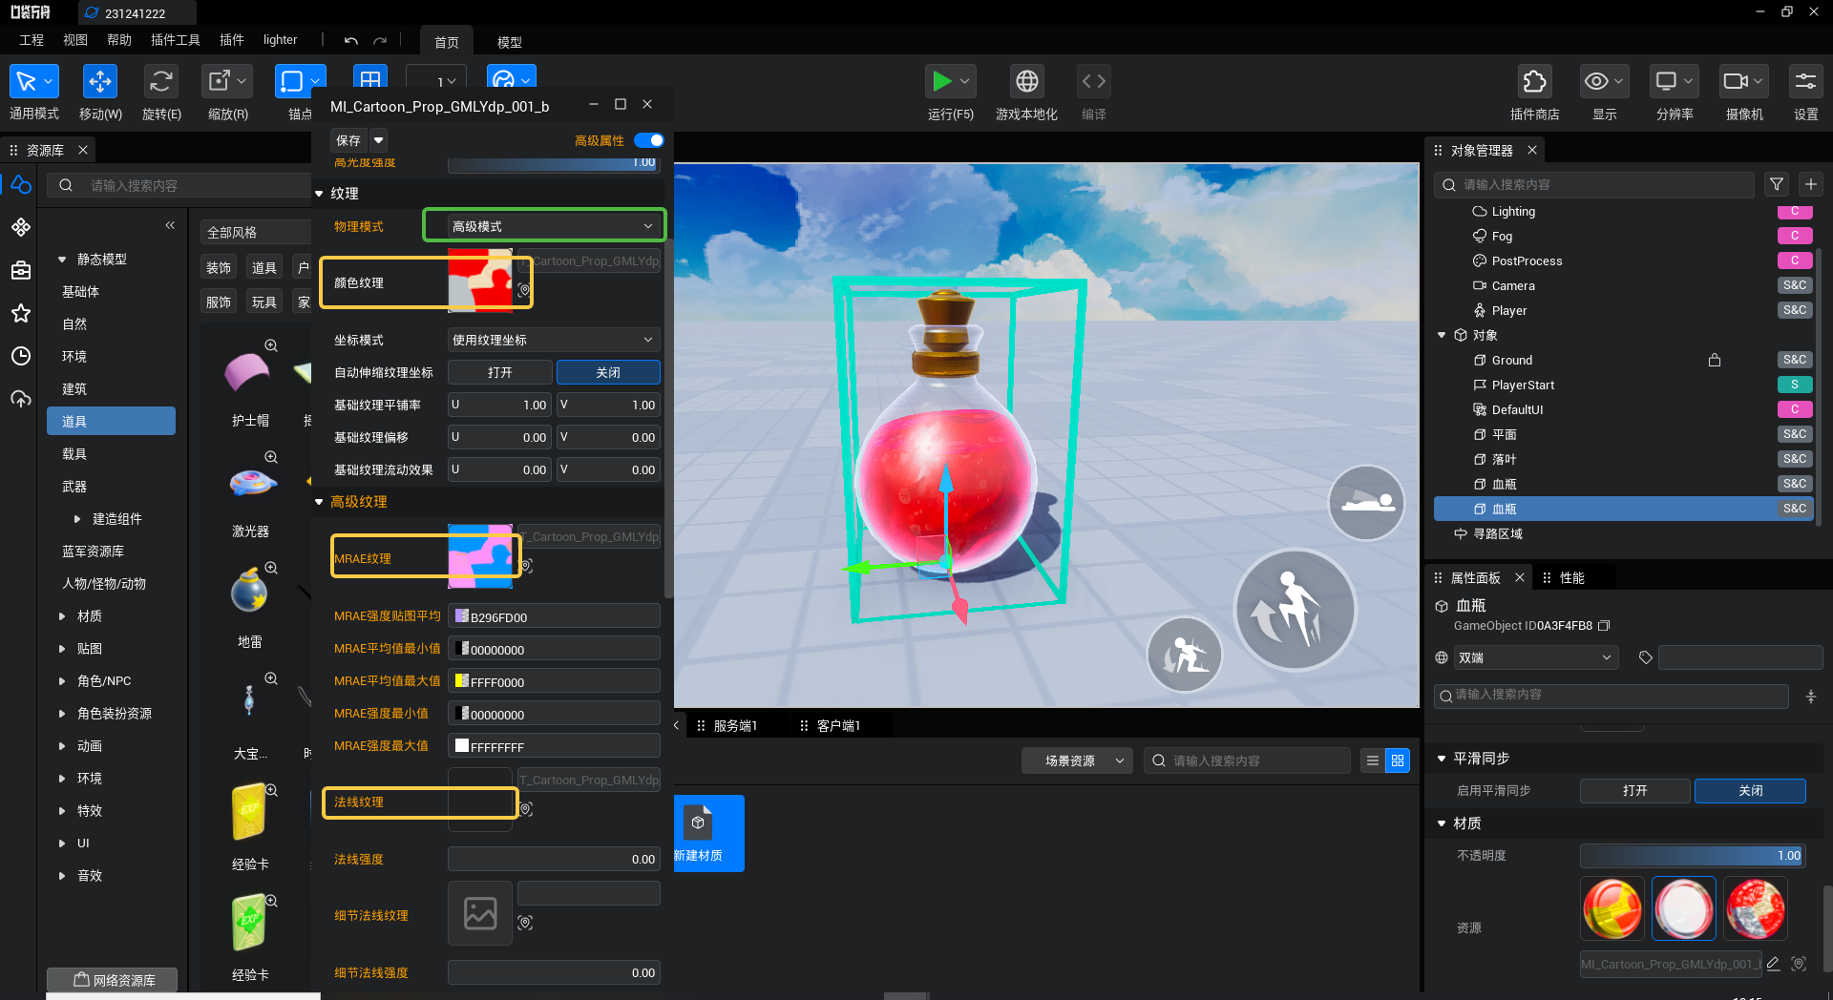
Task: Open the filter icon in 对象管理器
Action: coord(1777,184)
